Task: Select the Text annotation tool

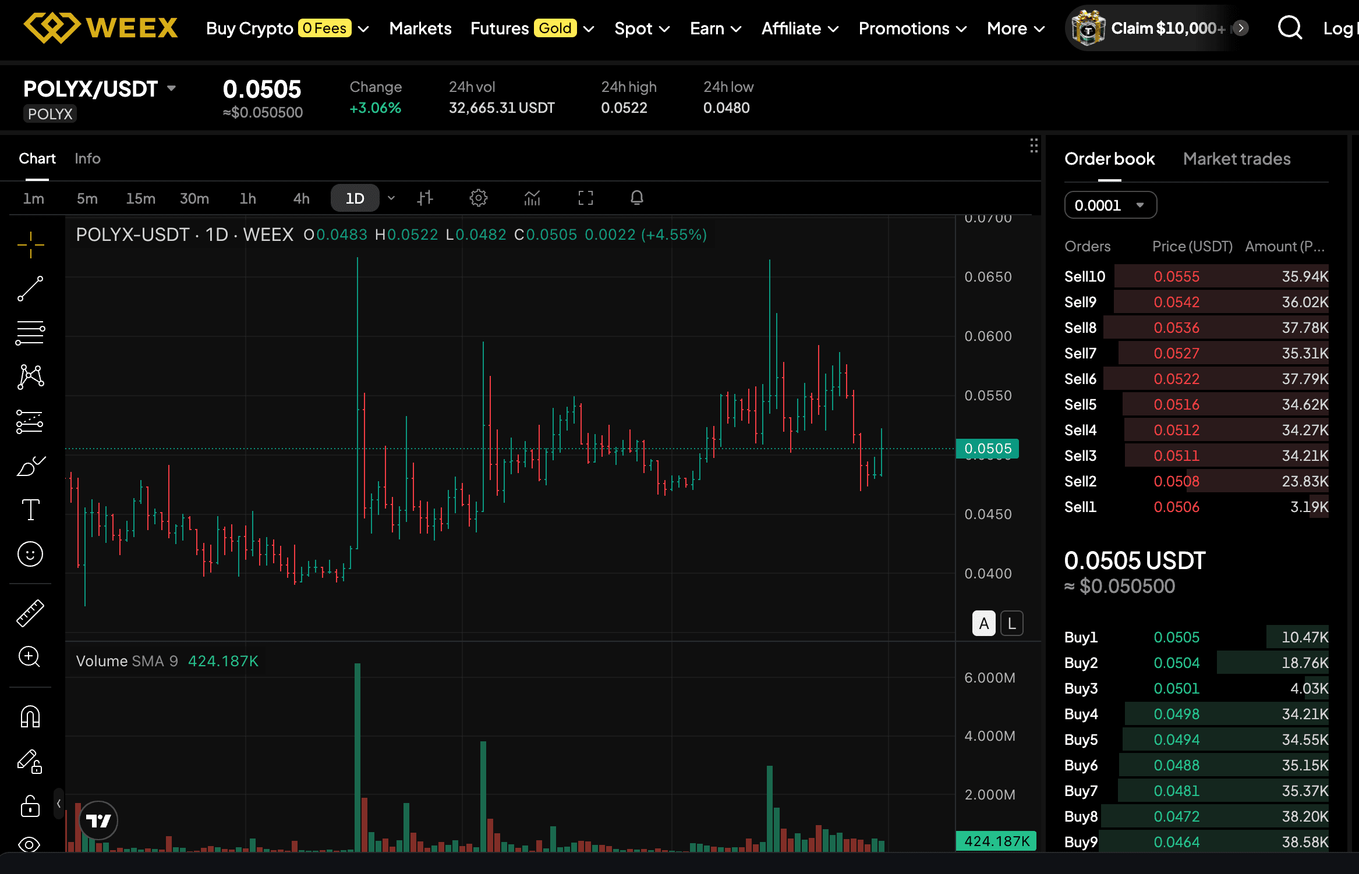Action: click(30, 510)
